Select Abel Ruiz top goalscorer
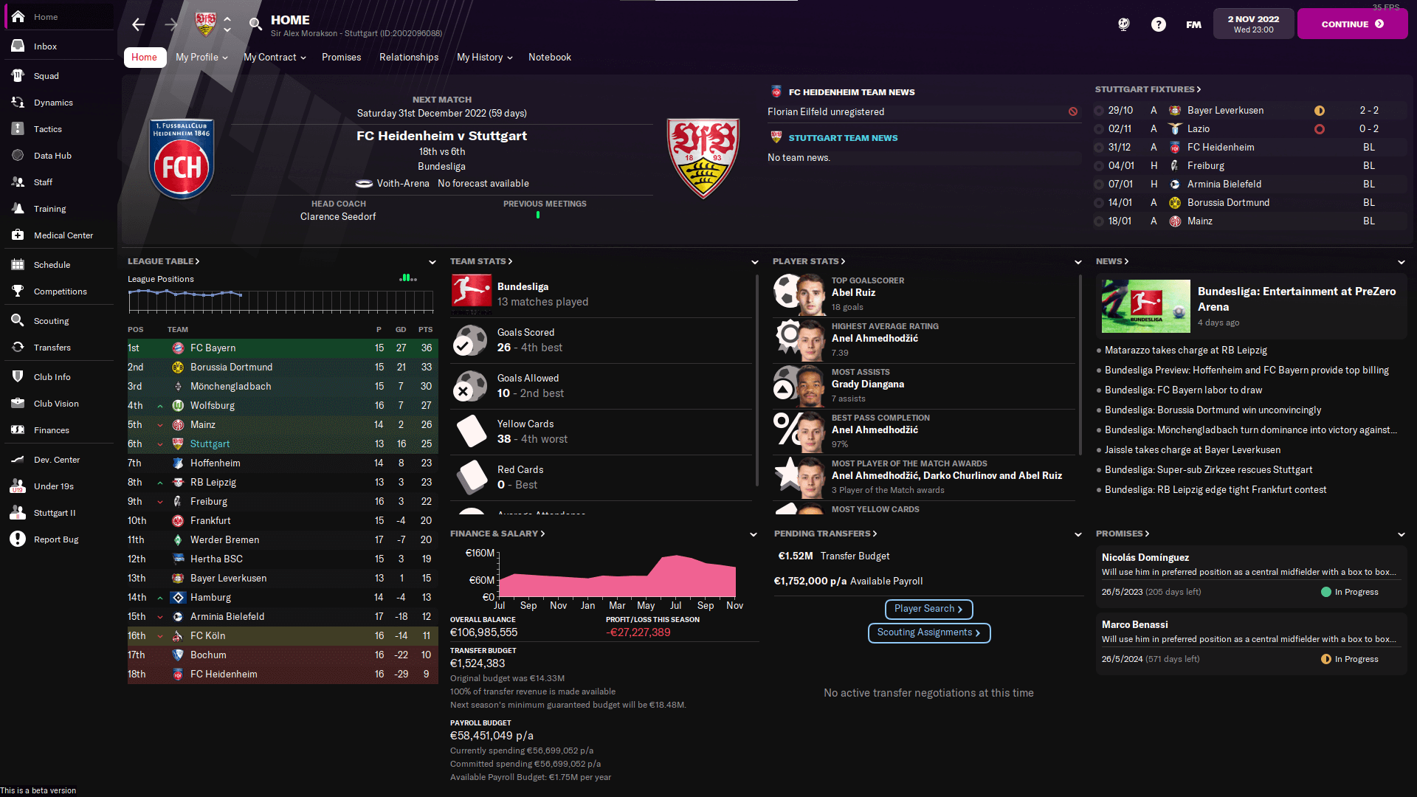 click(853, 293)
